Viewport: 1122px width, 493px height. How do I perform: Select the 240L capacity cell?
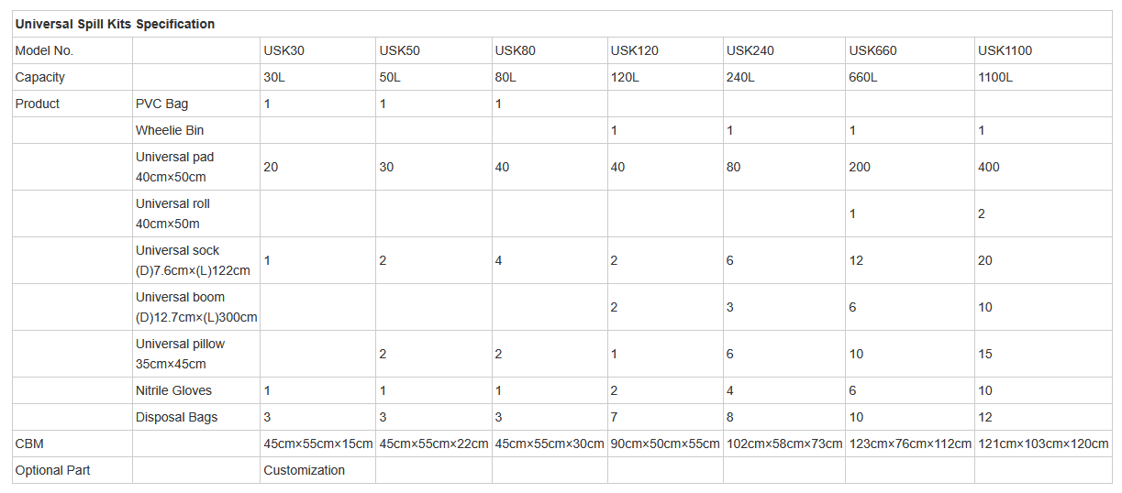coord(740,77)
